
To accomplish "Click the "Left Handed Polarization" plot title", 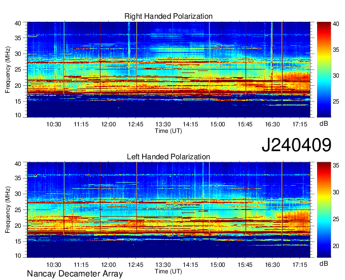I will (x=168, y=157).
